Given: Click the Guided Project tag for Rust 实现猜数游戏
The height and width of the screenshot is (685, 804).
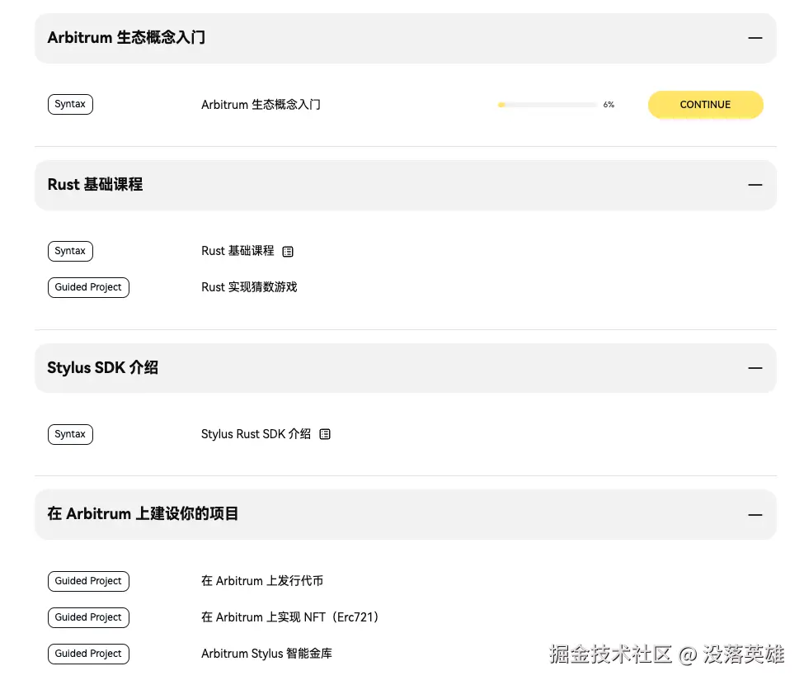Looking at the screenshot, I should click(x=88, y=287).
